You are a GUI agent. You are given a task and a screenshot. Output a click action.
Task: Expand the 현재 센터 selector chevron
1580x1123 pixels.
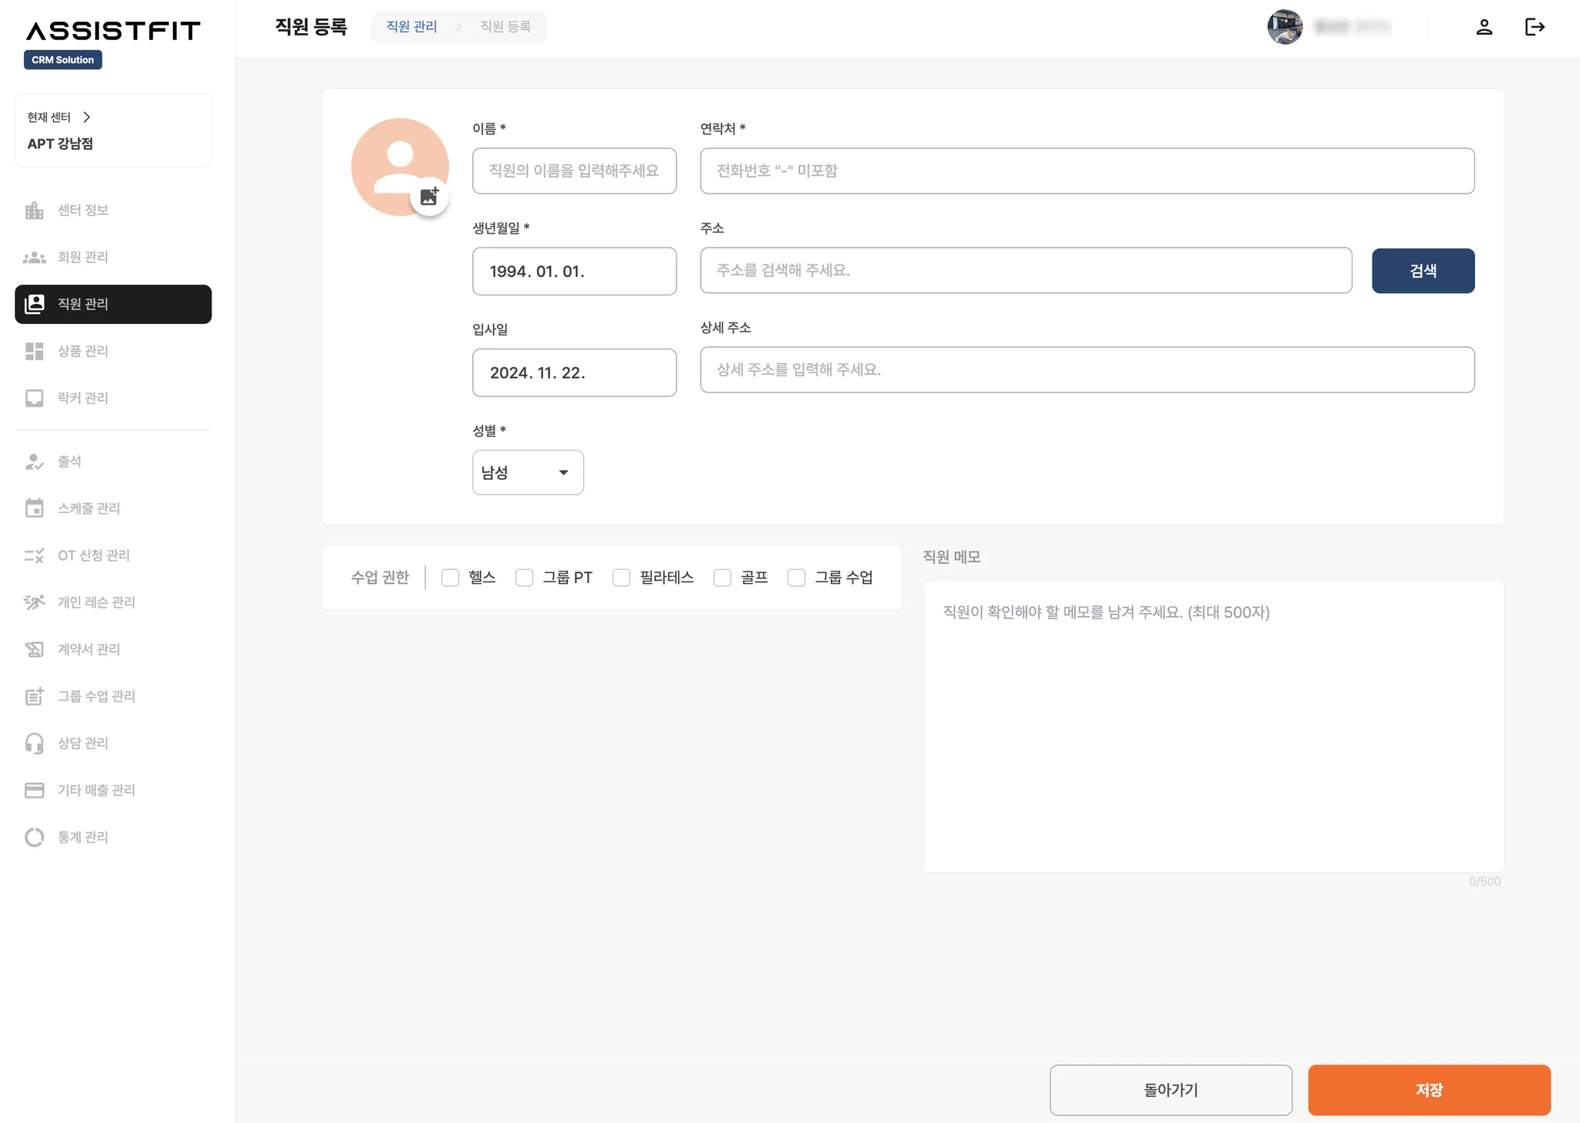pyautogui.click(x=86, y=117)
